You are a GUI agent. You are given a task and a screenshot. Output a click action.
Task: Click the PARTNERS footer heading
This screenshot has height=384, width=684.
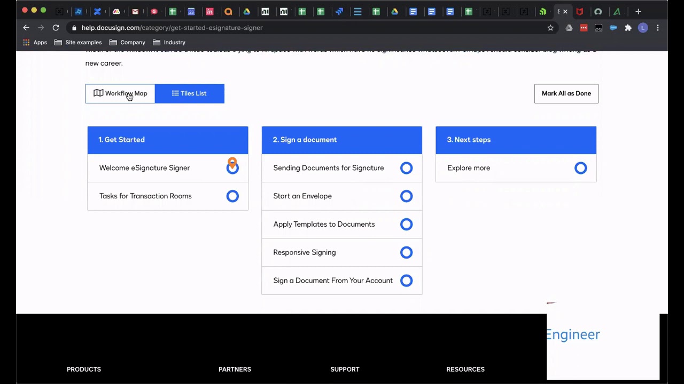(x=235, y=369)
